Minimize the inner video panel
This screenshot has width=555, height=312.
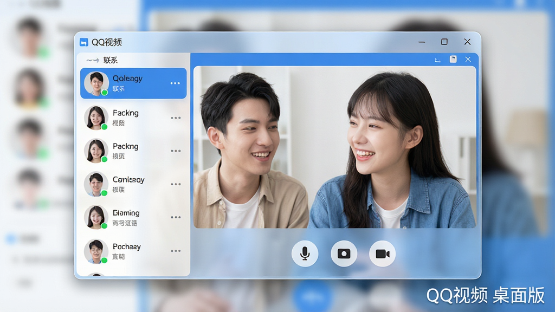[437, 60]
